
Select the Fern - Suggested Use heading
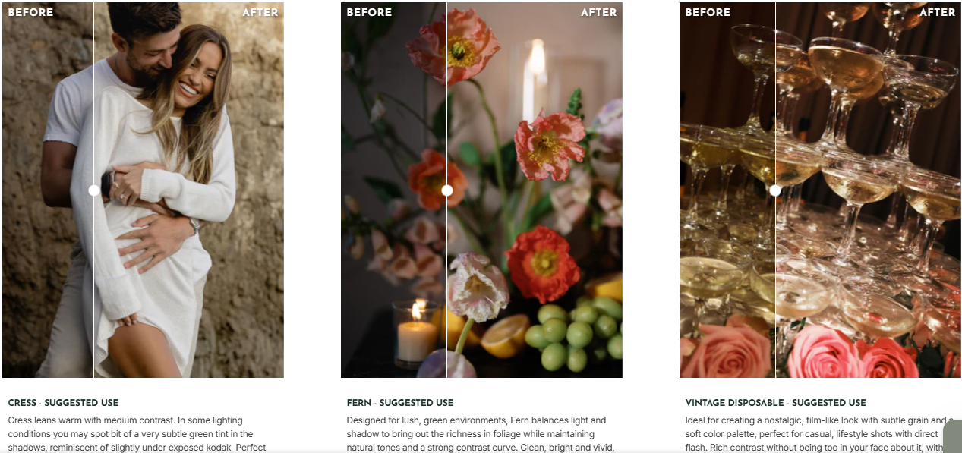400,403
